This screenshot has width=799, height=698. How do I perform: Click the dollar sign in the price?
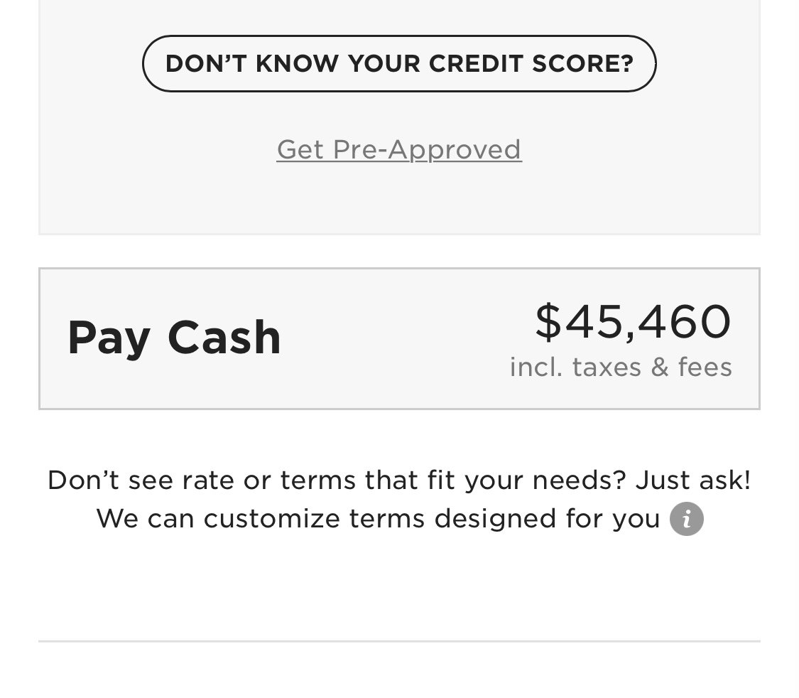pos(548,322)
